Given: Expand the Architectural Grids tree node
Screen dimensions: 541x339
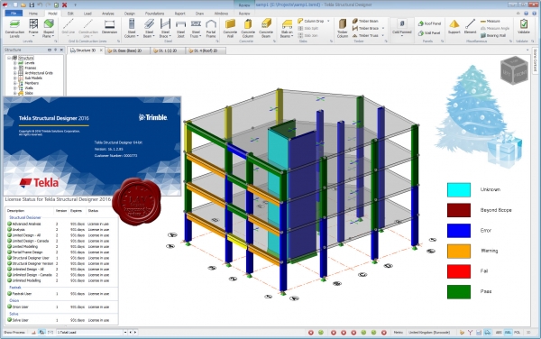Looking at the screenshot, I should [x=14, y=73].
